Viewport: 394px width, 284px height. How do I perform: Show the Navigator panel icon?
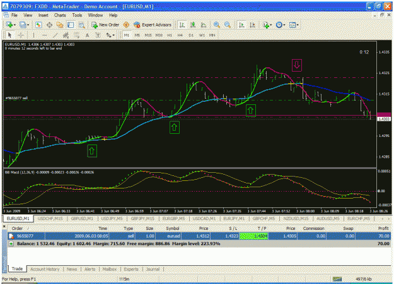[x=60, y=25]
